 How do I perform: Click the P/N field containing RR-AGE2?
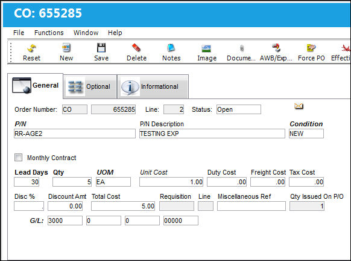pos(75,134)
